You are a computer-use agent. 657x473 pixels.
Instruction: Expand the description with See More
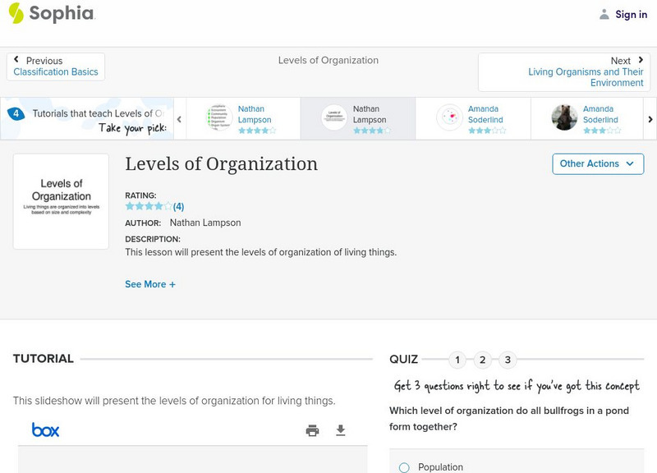[150, 283]
